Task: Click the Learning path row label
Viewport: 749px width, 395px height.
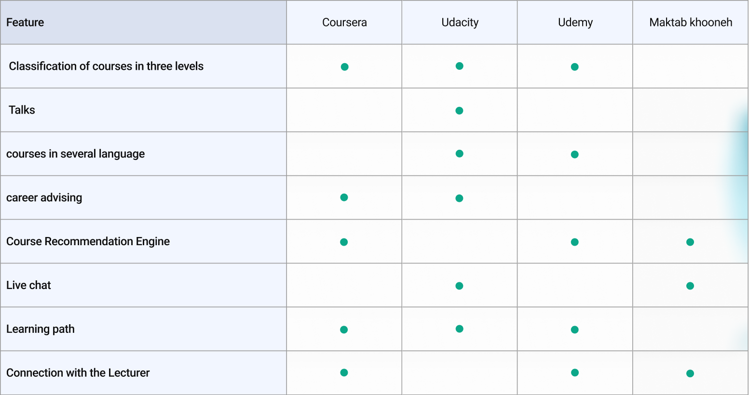Action: tap(41, 329)
